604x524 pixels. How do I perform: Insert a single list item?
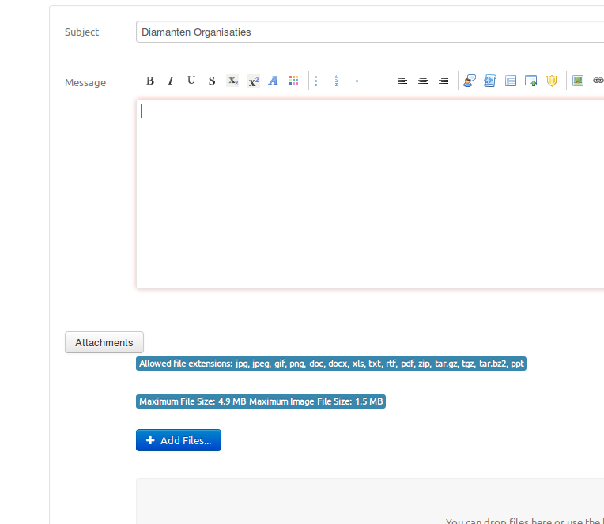(x=361, y=81)
